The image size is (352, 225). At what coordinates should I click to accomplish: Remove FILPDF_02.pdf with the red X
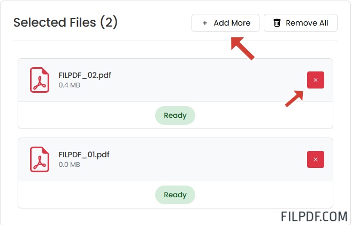point(315,80)
